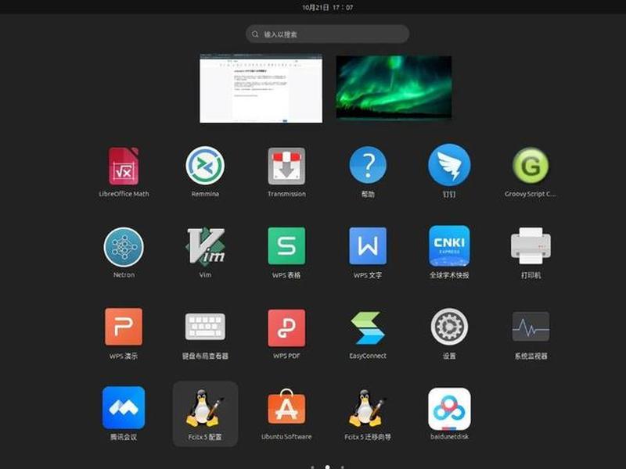Viewport: 626px width, 469px height.
Task: Launch Netron model viewer
Action: 124,247
